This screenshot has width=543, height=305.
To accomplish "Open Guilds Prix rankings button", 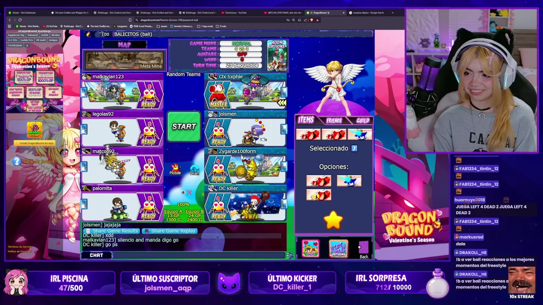I will pyautogui.click(x=27, y=40).
